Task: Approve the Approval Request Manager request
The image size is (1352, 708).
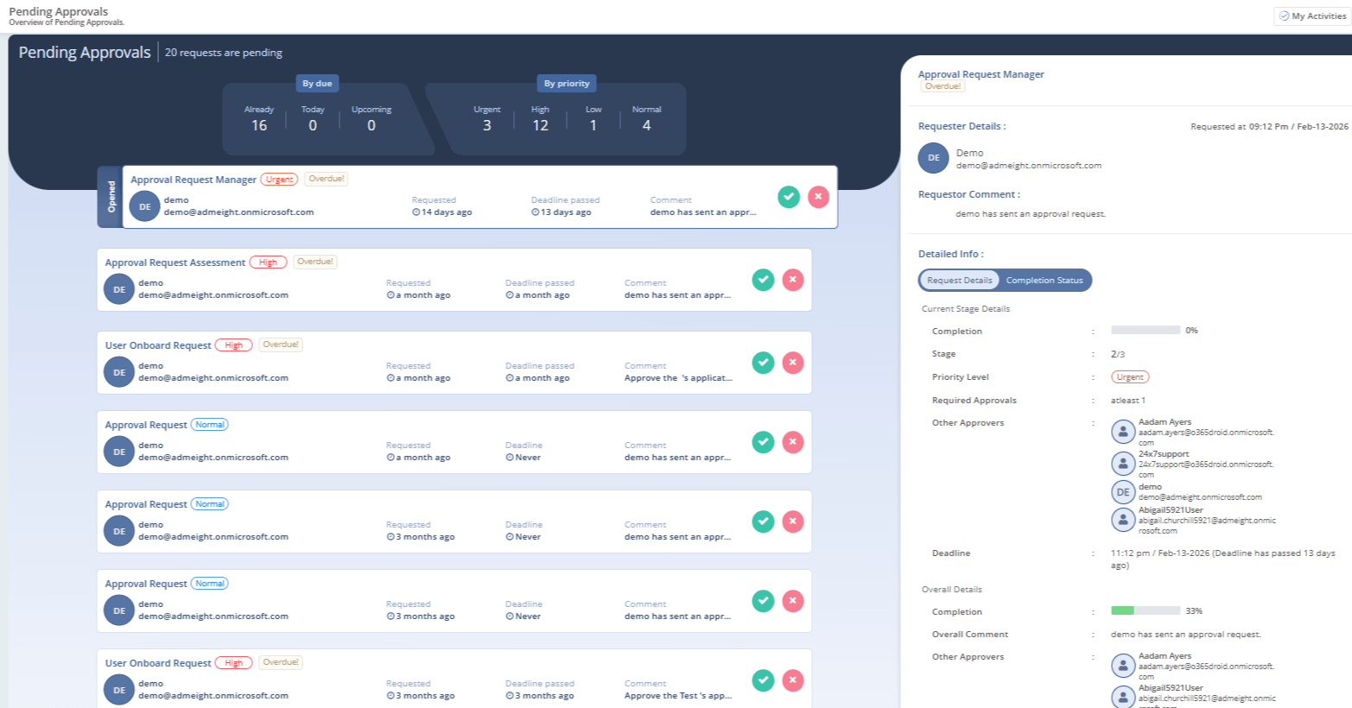Action: point(788,197)
